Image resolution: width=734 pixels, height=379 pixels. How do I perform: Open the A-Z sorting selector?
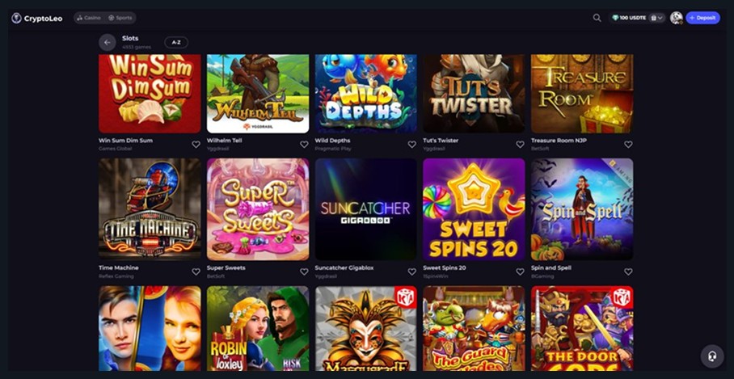176,43
